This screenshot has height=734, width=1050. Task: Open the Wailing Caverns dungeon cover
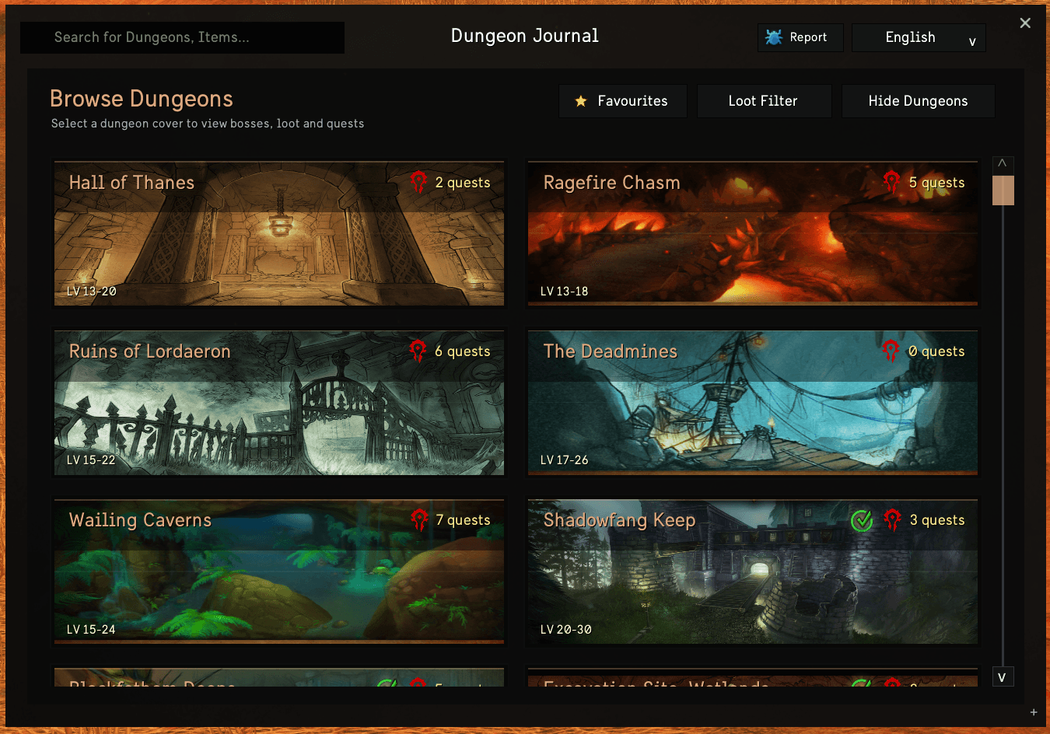pos(279,571)
